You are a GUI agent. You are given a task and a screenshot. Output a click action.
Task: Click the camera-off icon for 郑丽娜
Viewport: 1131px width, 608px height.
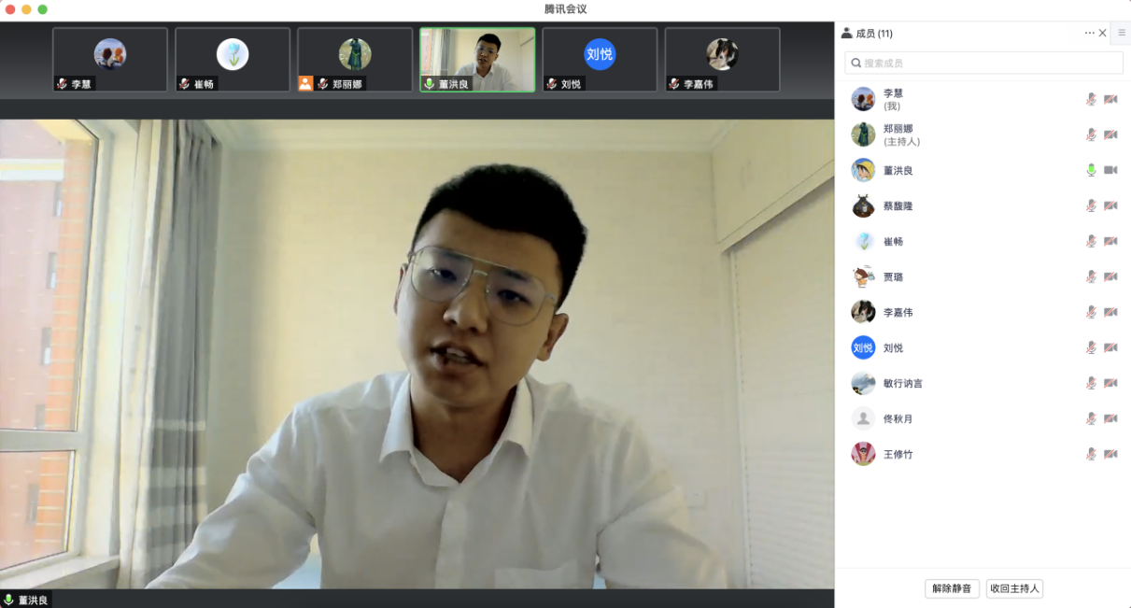pos(1110,134)
